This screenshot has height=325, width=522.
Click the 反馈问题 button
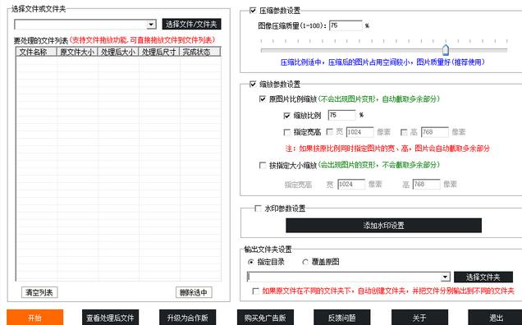pyautogui.click(x=342, y=318)
